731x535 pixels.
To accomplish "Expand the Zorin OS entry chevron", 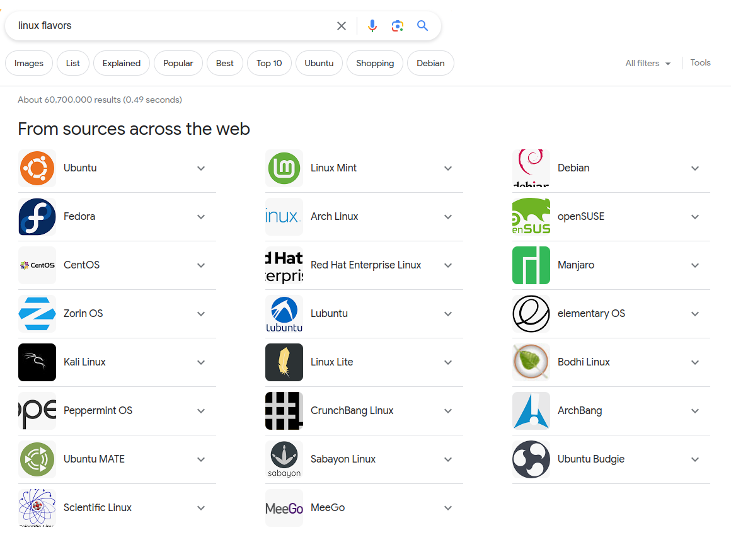I will click(x=201, y=314).
